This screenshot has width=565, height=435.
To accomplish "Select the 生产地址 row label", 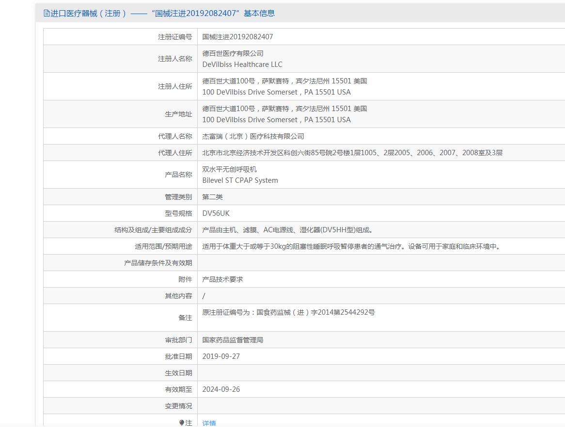I will pyautogui.click(x=178, y=114).
